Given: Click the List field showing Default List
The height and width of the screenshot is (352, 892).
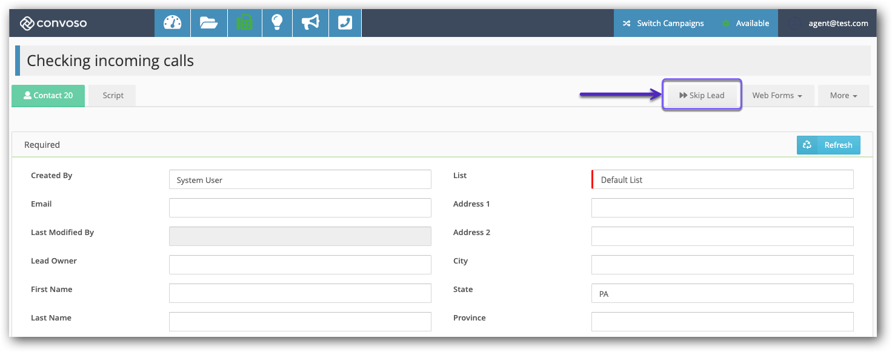Looking at the screenshot, I should (x=722, y=179).
